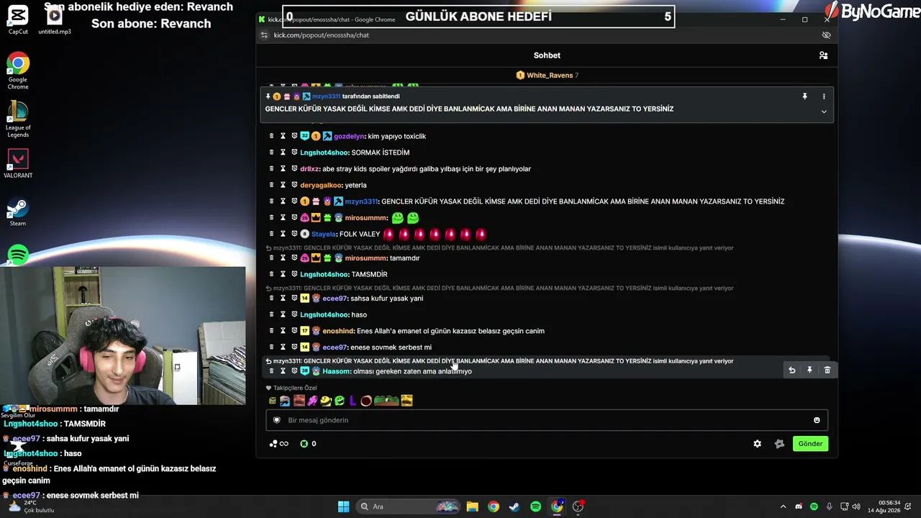Ban enoshind with the shield icon
Viewport: 921px width, 518px height.
pos(294,331)
